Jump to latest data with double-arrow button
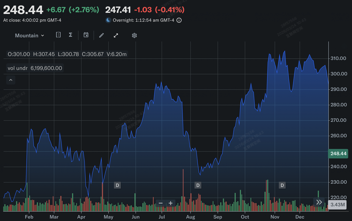Screen dimensions: 352x221 click(x=319, y=202)
